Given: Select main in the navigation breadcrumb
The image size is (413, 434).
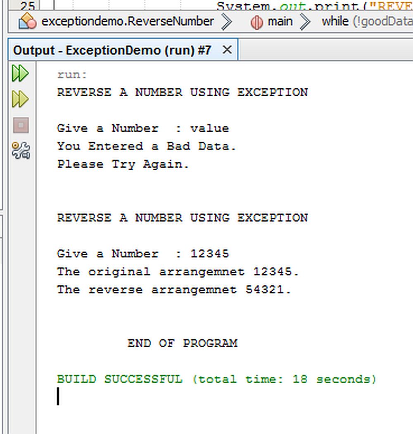Looking at the screenshot, I should coord(281,21).
